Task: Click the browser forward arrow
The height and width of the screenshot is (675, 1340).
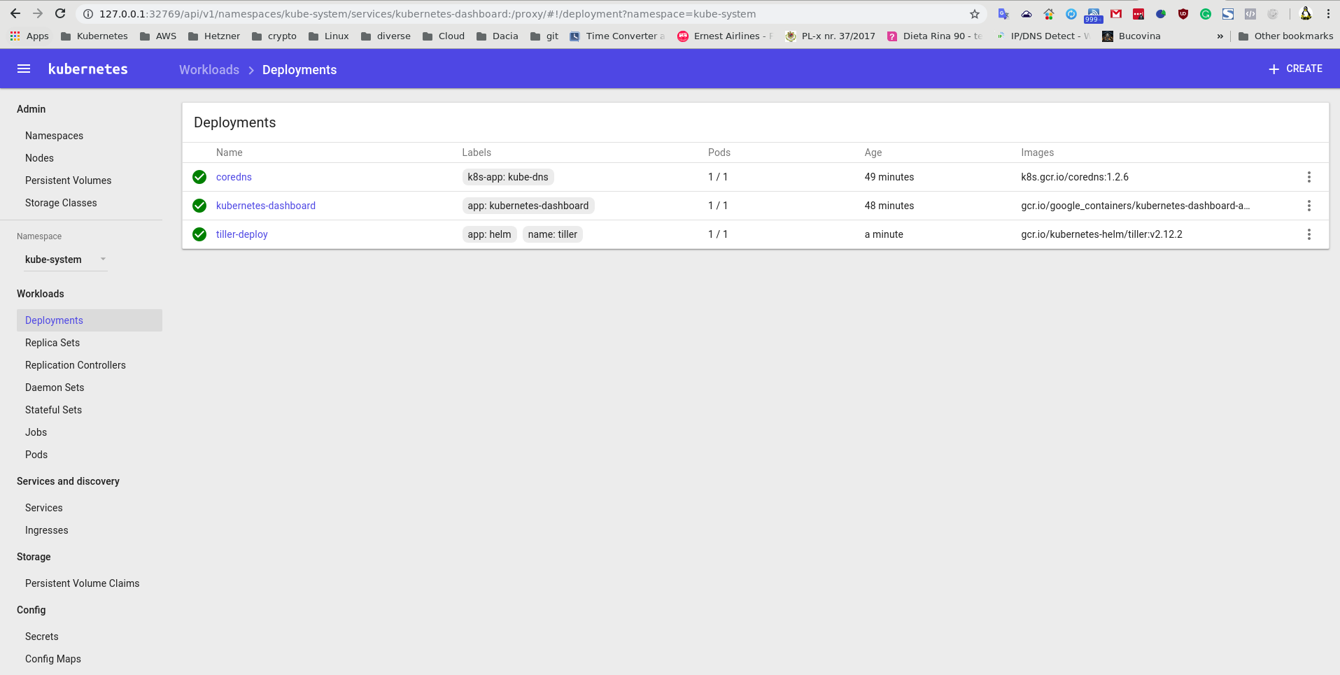Action: click(x=38, y=13)
